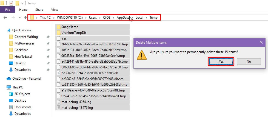Close the Delete Multiple Items dialog
Image resolution: width=268 pixels, height=117 pixels.
(x=261, y=42)
